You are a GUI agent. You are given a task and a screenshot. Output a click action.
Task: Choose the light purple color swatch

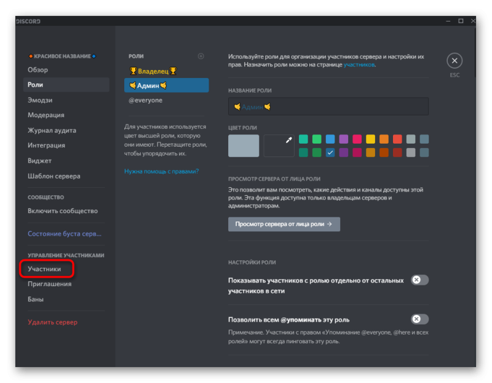(344, 139)
